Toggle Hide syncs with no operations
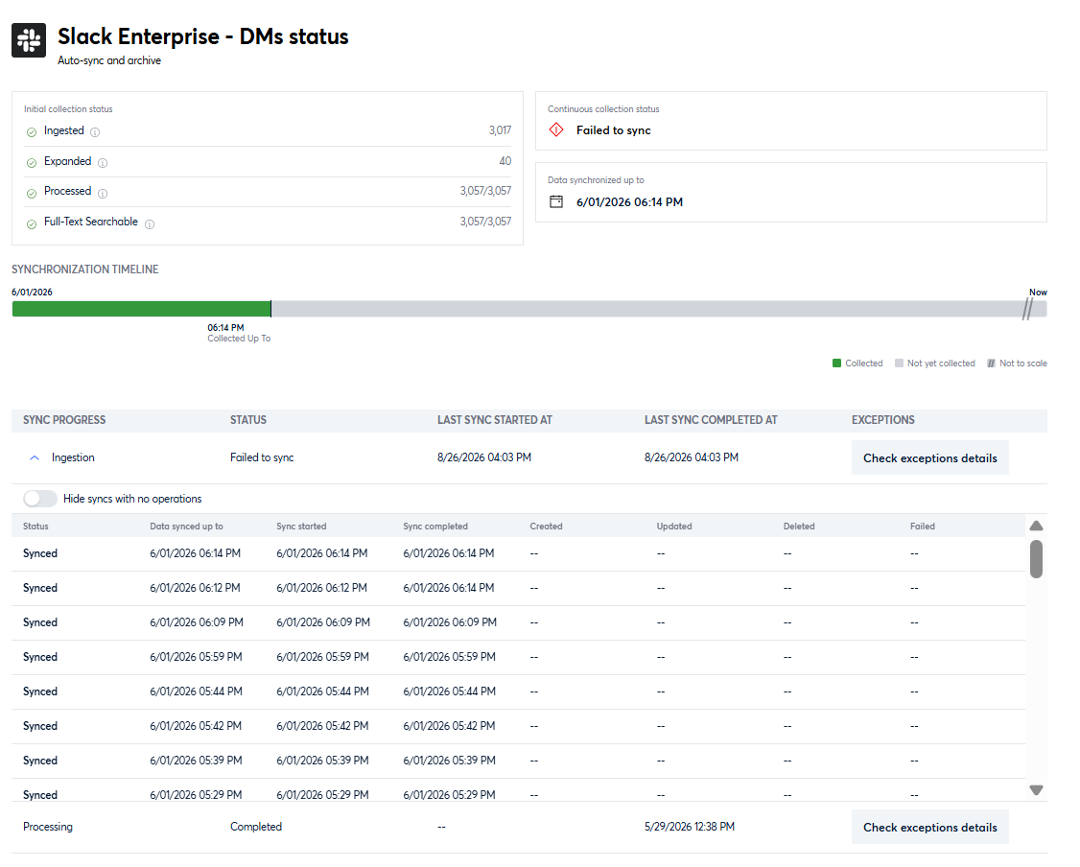 (40, 499)
